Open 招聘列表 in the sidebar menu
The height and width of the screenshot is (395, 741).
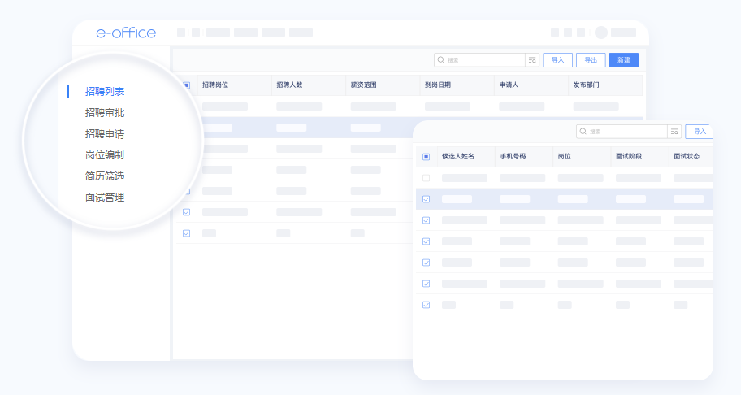(x=105, y=92)
